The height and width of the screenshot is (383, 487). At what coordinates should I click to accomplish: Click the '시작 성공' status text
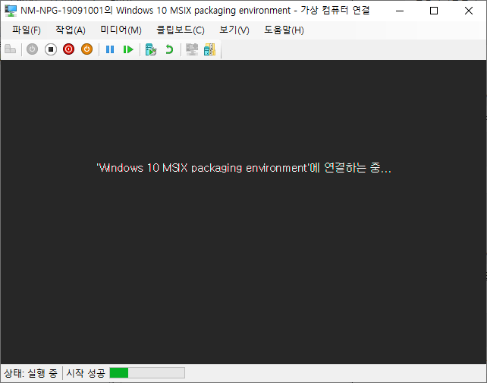click(86, 373)
